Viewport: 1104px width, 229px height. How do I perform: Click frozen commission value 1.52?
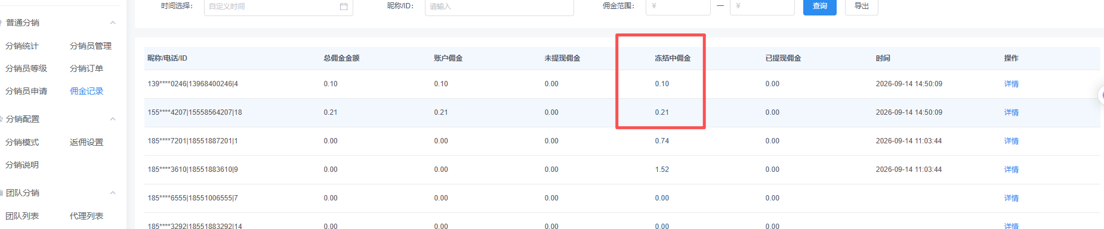pos(662,170)
